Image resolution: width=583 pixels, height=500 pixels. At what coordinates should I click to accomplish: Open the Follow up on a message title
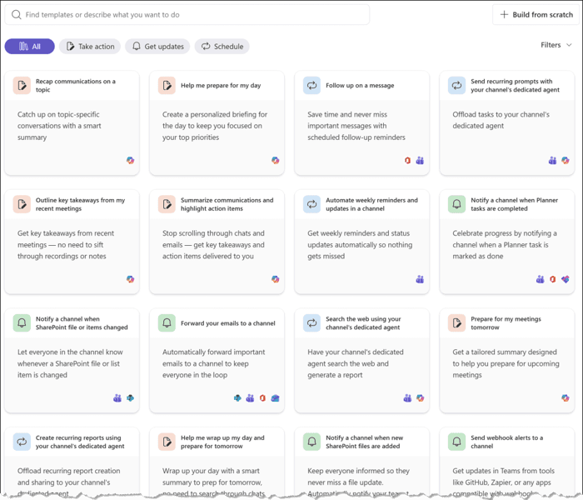pos(360,86)
